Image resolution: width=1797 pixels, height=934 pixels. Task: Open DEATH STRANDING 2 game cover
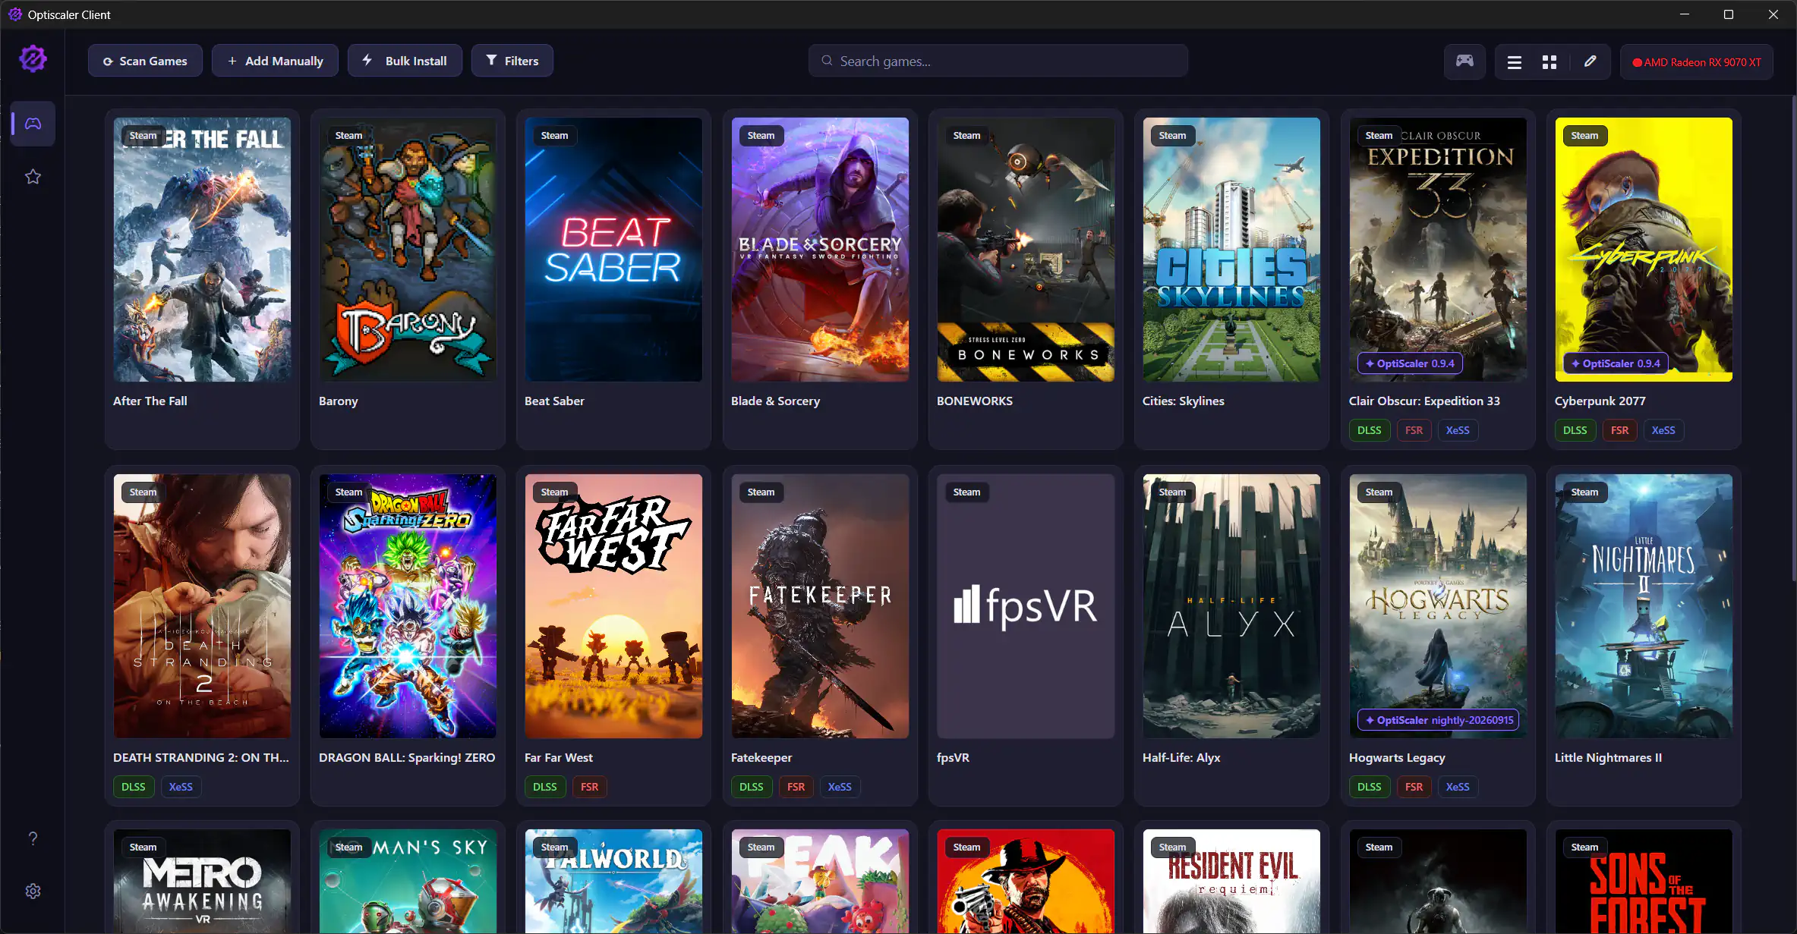[x=202, y=605]
